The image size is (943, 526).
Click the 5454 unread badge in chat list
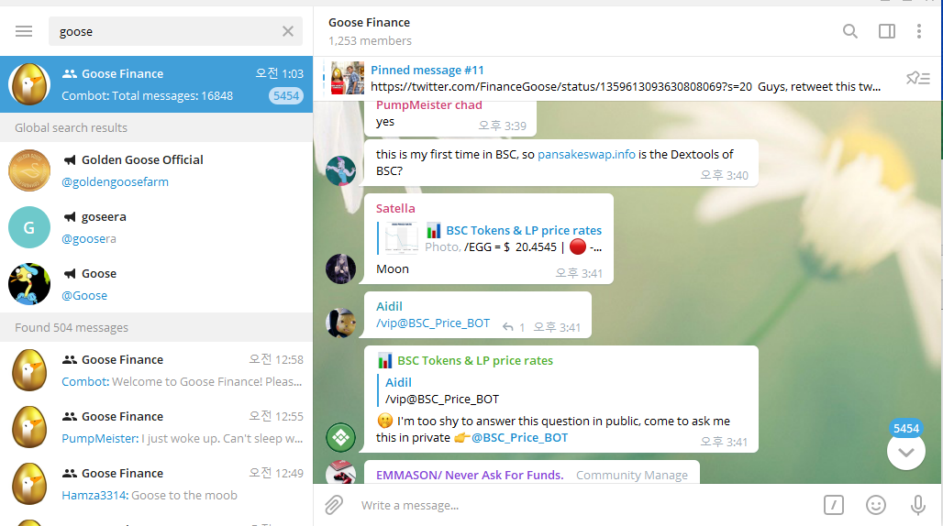point(286,96)
